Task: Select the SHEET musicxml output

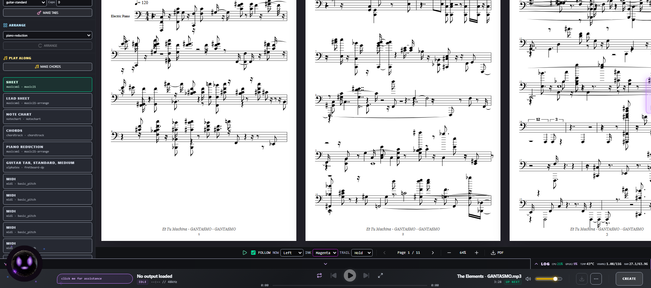Action: click(47, 84)
